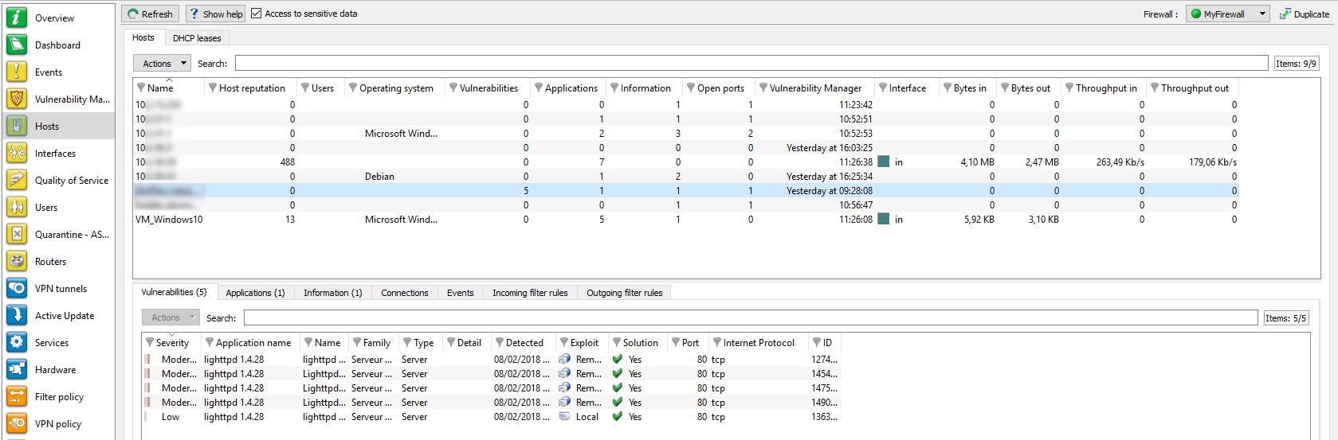Select the VM_Windows10 host row
The image size is (1338, 440).
tap(169, 220)
